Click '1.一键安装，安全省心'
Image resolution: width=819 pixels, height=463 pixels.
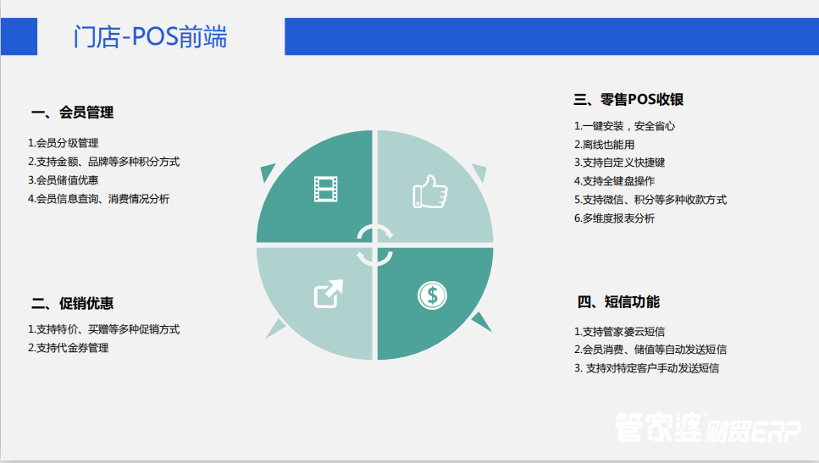pos(624,126)
